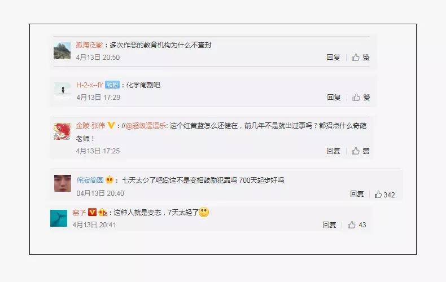Screen dimensions: 446x282
Task: Click the yellow V badge beside 金陵-张伟
Action: [111, 125]
